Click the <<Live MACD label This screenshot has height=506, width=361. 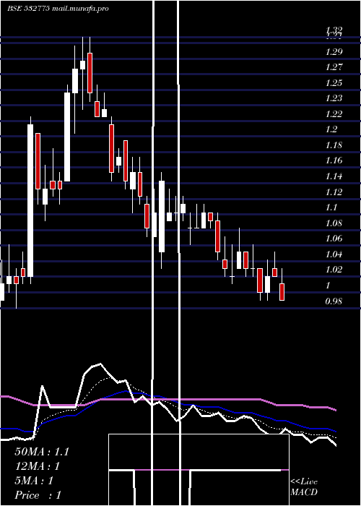click(304, 487)
